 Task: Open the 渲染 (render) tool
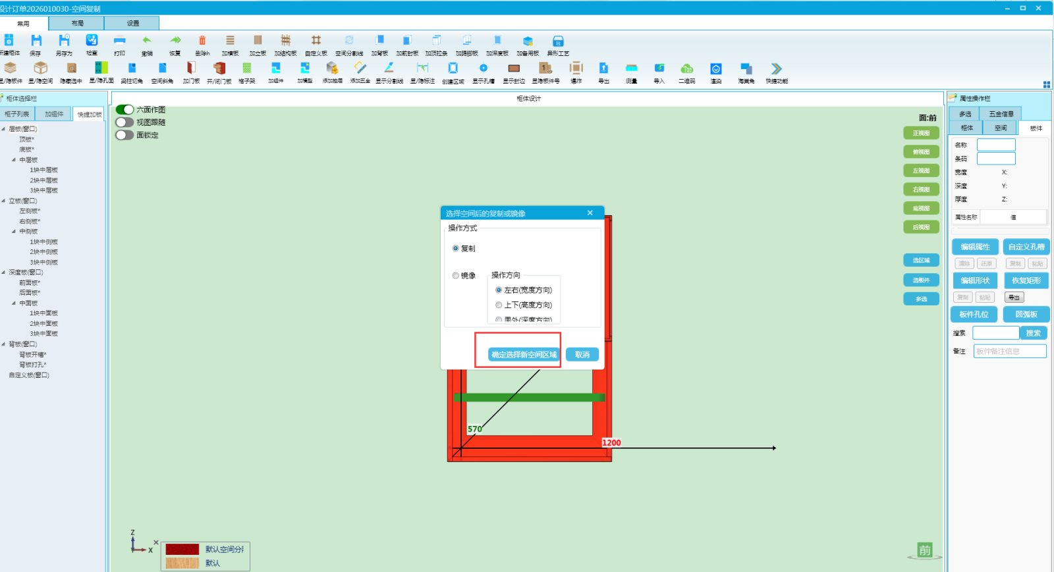pos(716,68)
